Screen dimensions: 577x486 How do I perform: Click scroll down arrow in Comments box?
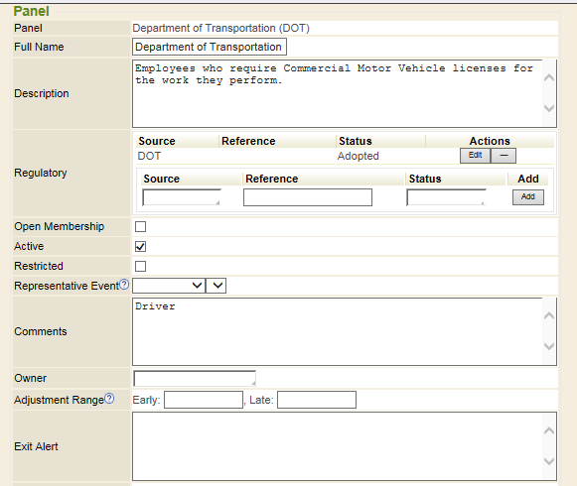[x=549, y=346]
